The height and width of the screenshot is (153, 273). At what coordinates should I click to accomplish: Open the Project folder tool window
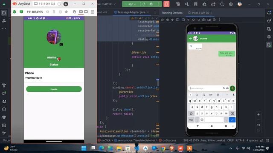pyautogui.click(x=4, y=13)
